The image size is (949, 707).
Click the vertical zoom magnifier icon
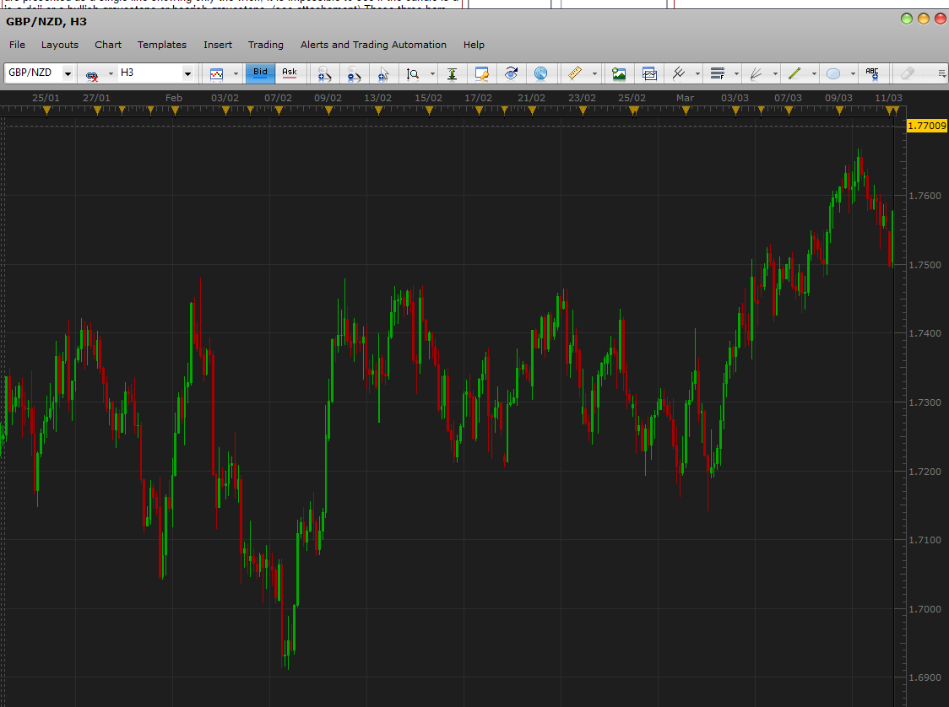[x=413, y=73]
